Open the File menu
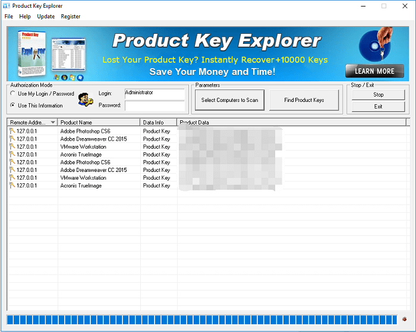 (x=9, y=17)
